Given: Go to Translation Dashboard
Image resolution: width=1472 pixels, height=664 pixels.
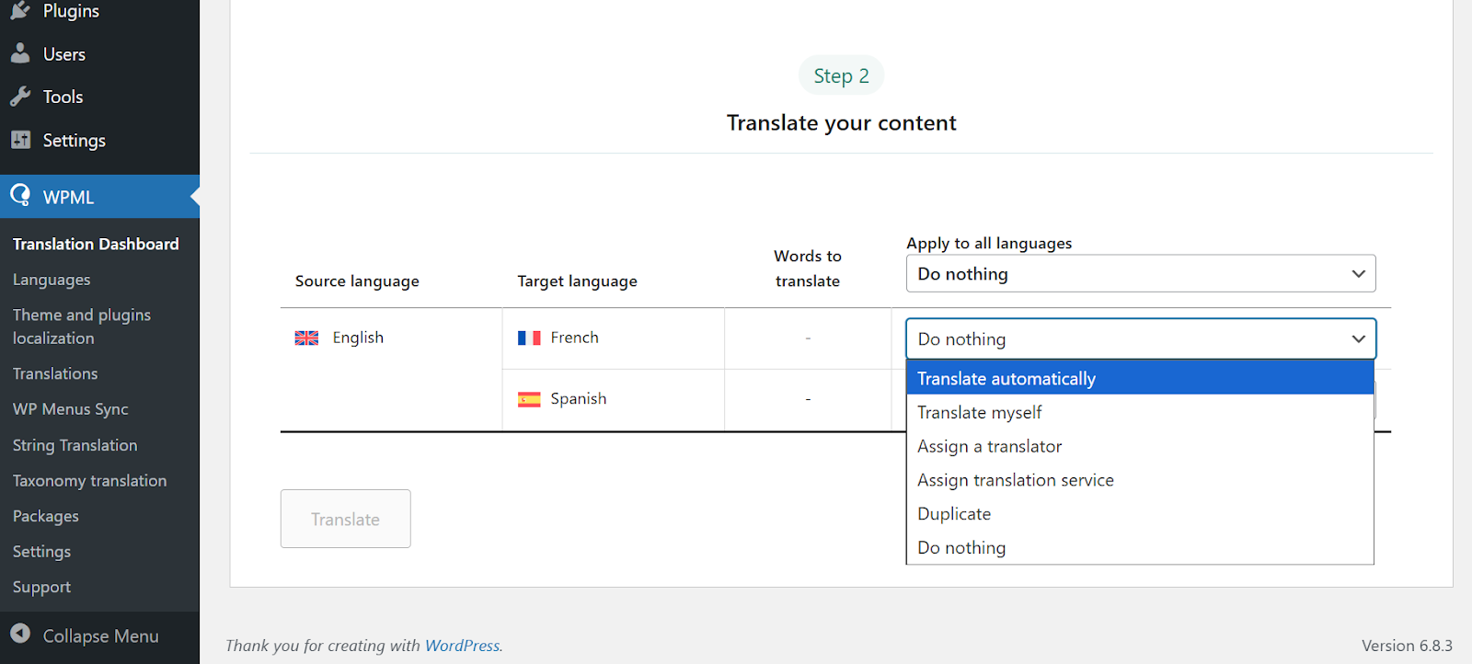Looking at the screenshot, I should (96, 244).
